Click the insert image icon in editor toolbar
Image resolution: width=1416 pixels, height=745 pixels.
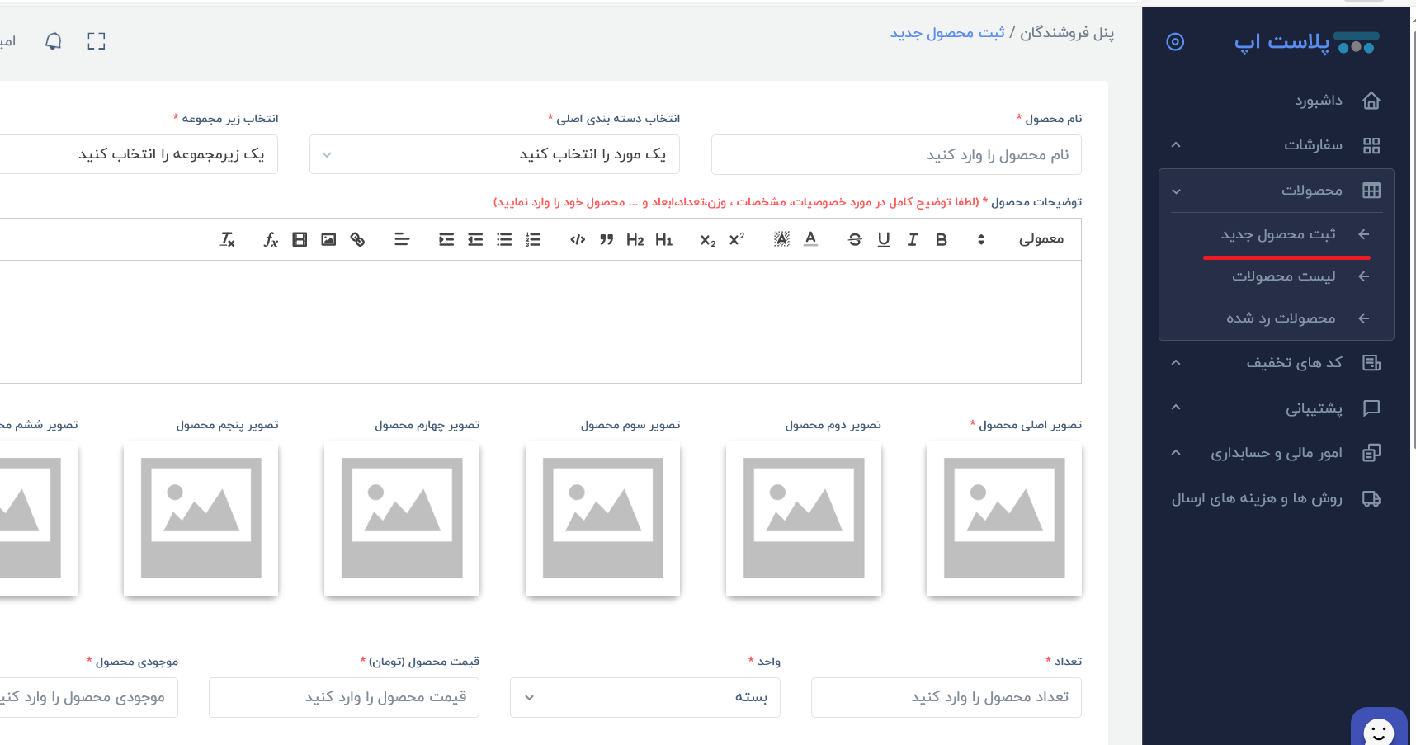[x=328, y=239]
